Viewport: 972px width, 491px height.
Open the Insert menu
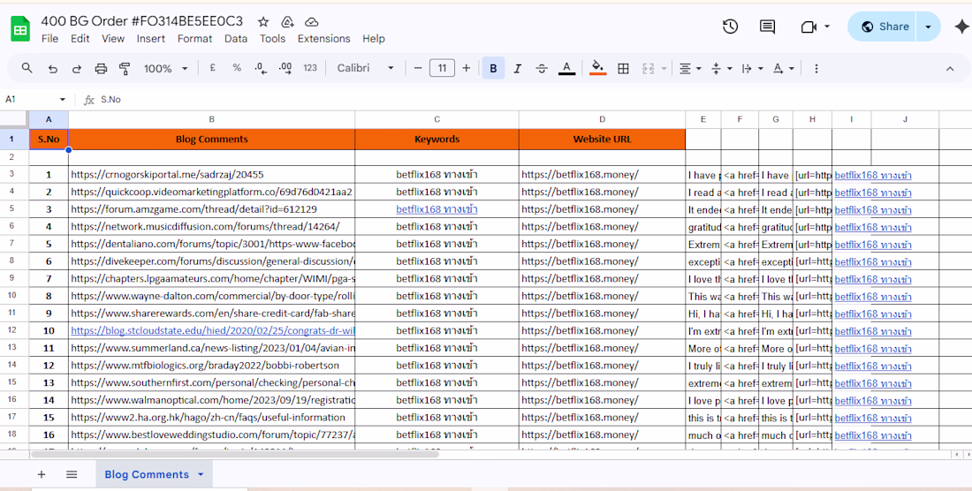150,38
